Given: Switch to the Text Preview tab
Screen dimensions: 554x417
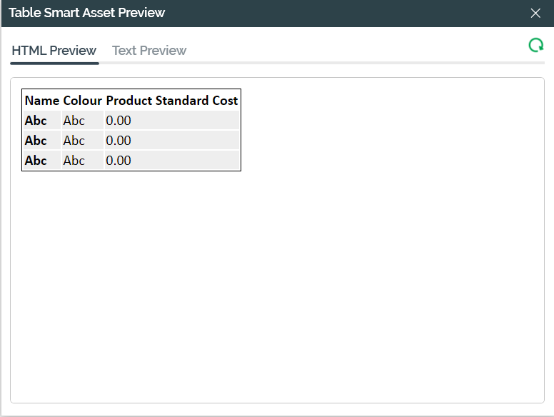Looking at the screenshot, I should tap(149, 51).
